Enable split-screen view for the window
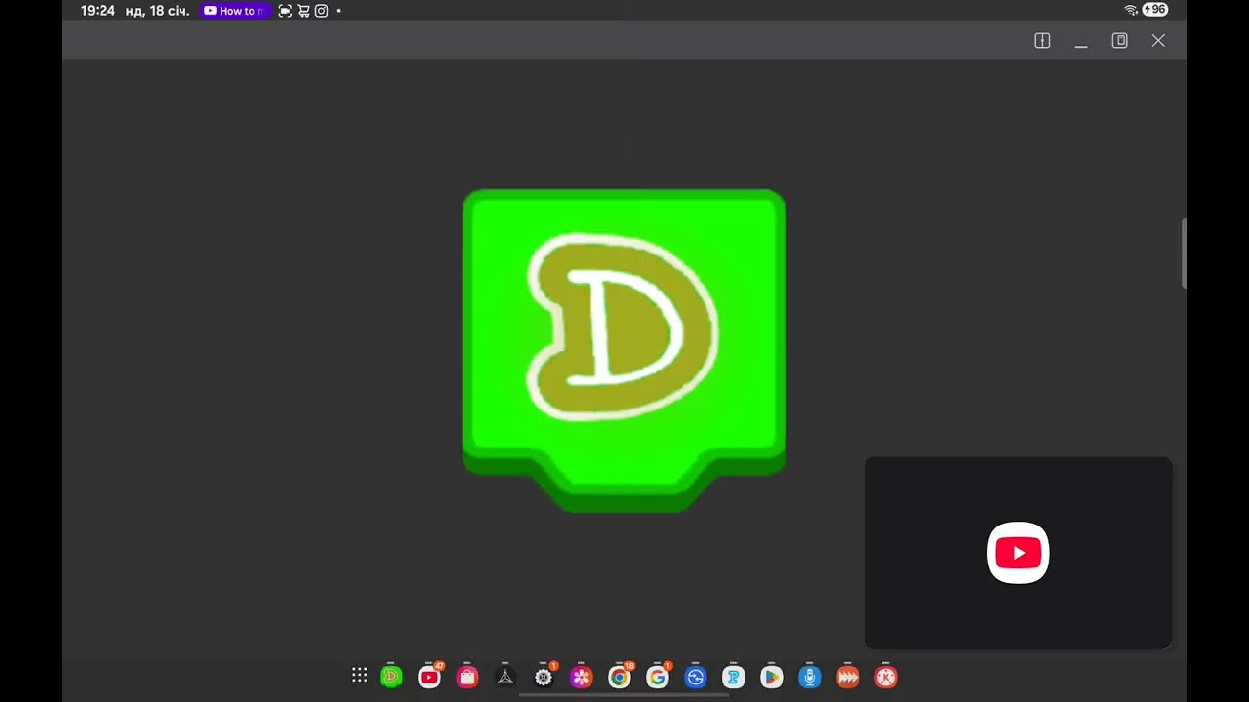This screenshot has width=1249, height=702. [x=1042, y=40]
